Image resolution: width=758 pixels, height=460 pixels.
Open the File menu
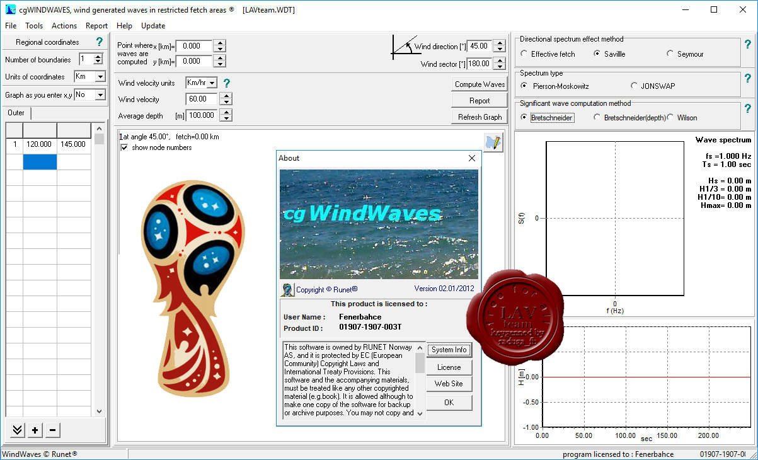click(11, 26)
